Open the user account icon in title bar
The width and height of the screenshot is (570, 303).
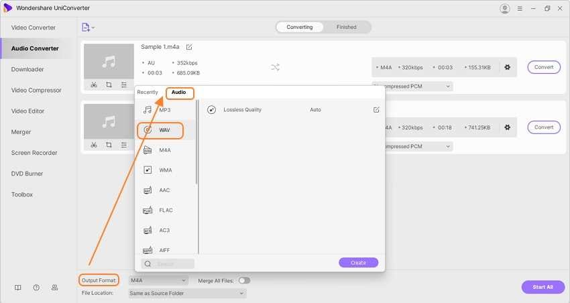505,8
